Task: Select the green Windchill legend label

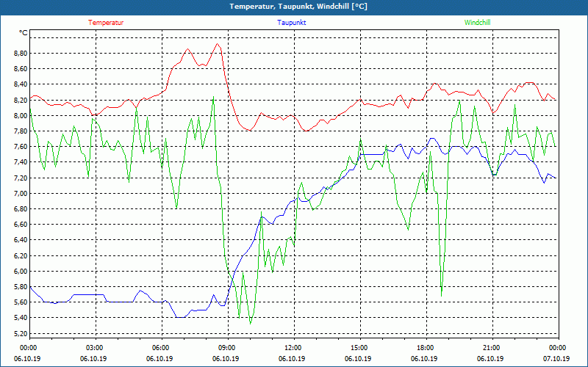Action: pyautogui.click(x=477, y=23)
